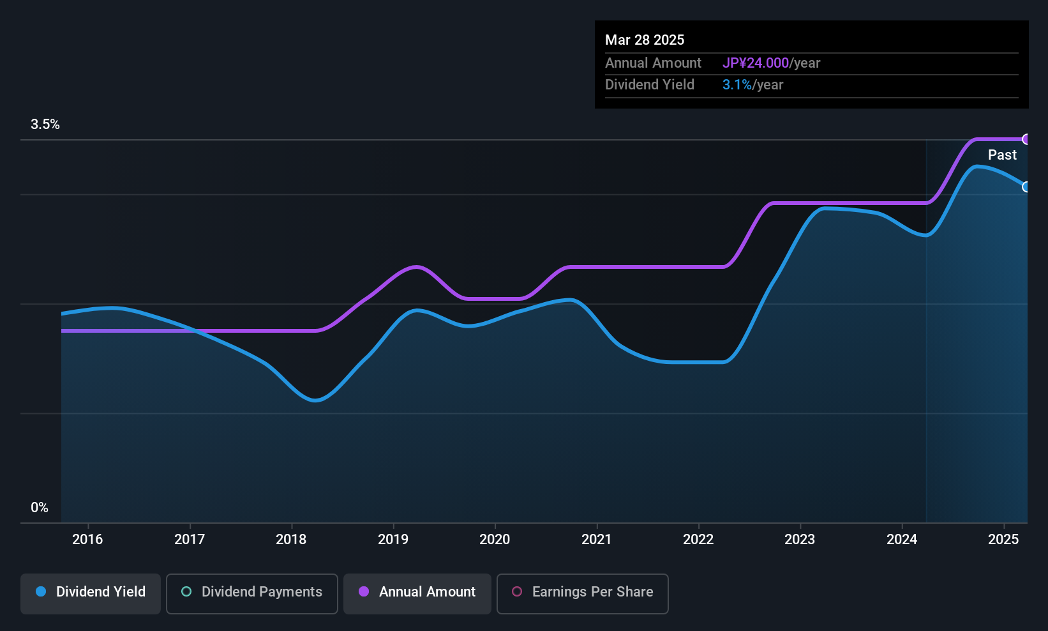Image resolution: width=1048 pixels, height=631 pixels.
Task: Select the blue Dividend Yield endpoint marker
Action: (x=1026, y=187)
